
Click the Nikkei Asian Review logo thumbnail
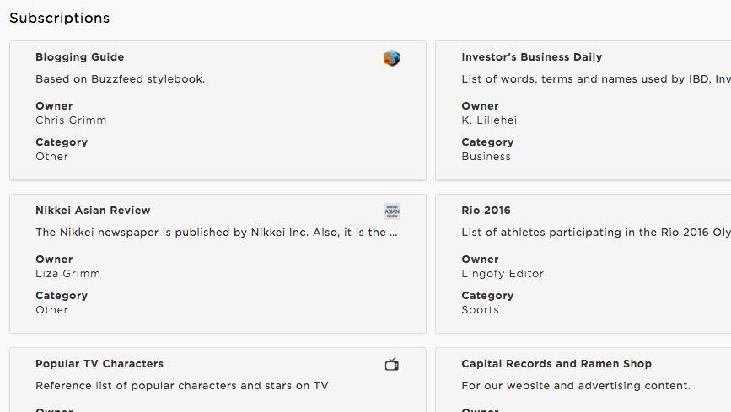[392, 211]
